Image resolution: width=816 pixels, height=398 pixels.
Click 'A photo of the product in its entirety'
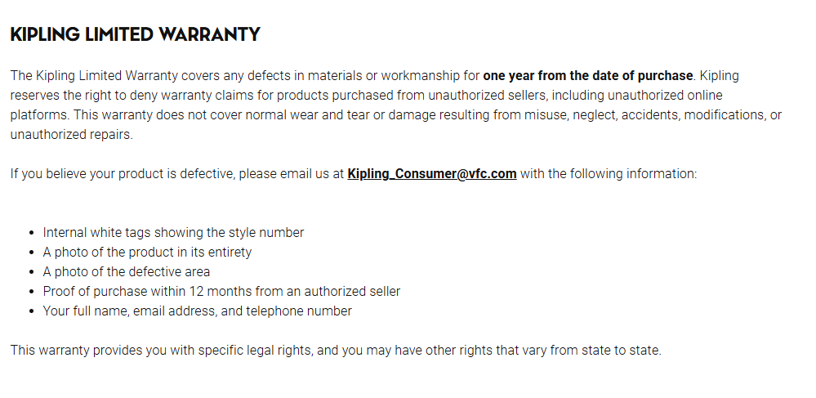[x=147, y=252]
